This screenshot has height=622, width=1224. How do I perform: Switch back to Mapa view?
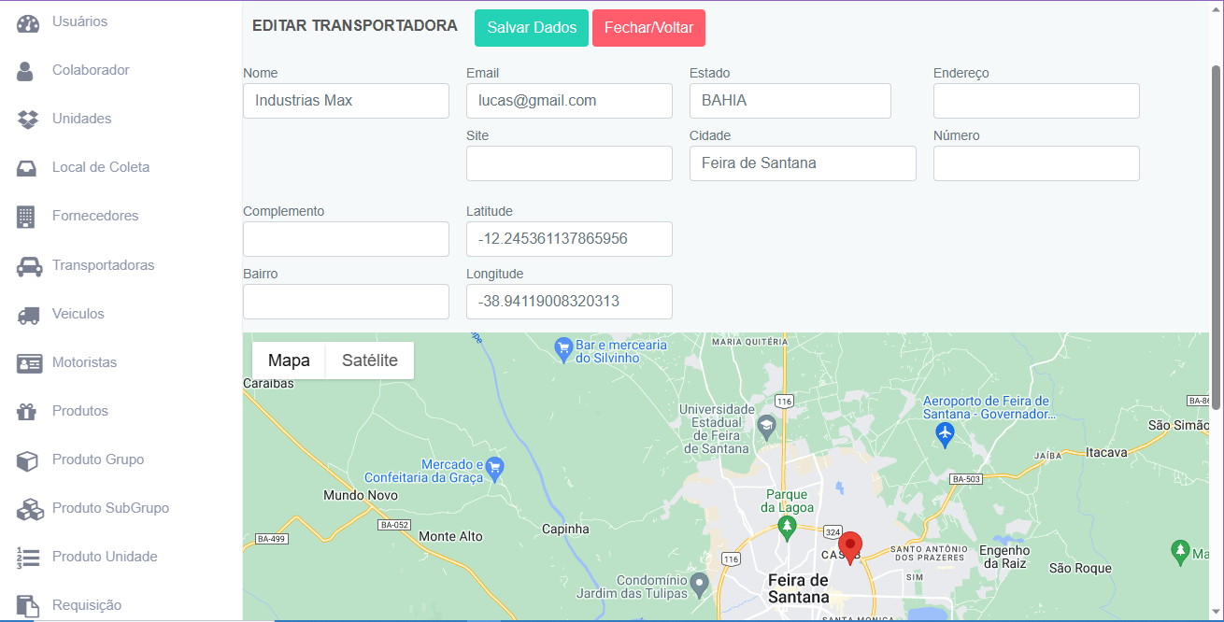click(289, 360)
